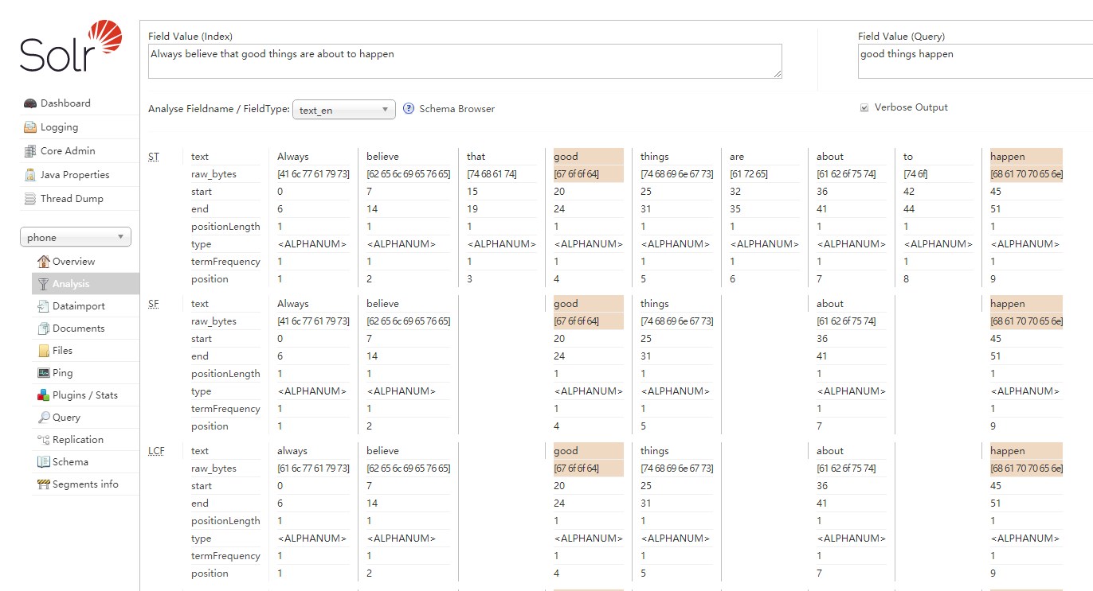
Task: Open the Schema Browser link
Action: click(x=456, y=109)
